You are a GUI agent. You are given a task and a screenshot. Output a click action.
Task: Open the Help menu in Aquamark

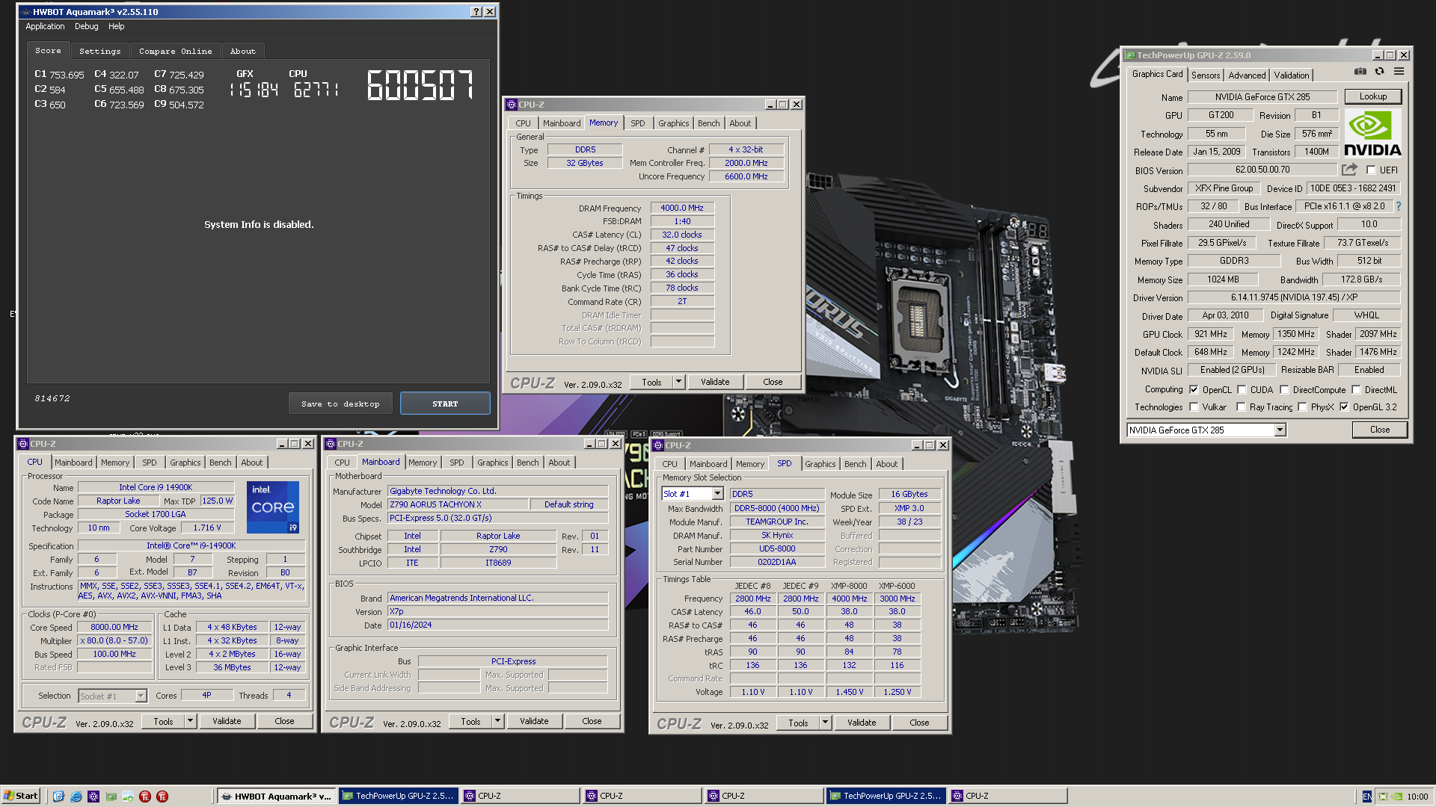tap(116, 26)
